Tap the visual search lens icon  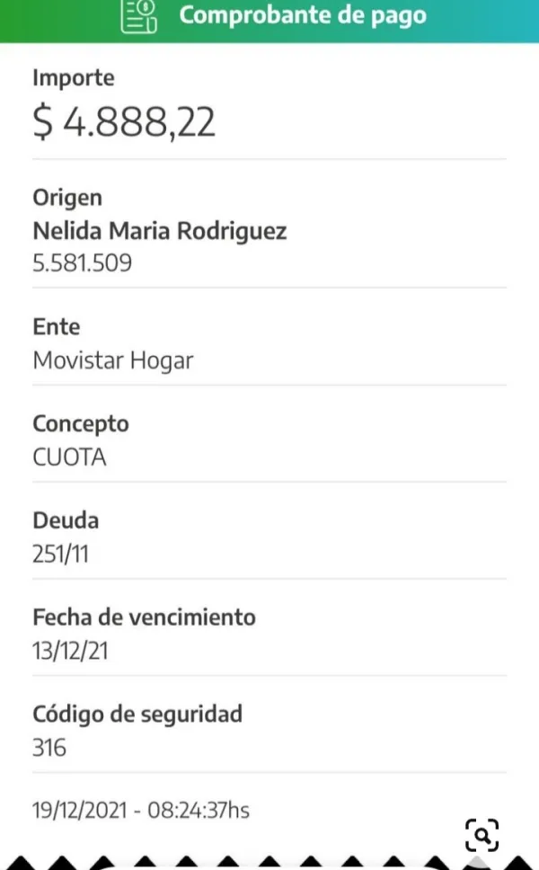point(482,835)
